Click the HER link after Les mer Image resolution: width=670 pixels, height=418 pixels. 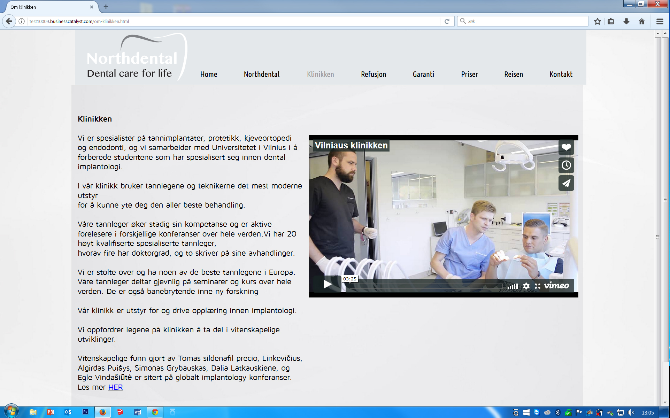(x=115, y=387)
